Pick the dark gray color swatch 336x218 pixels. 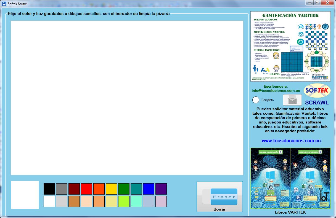coord(62,189)
